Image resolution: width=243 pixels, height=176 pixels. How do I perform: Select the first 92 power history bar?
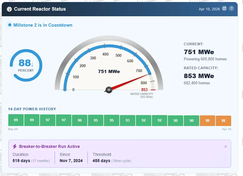(x=144, y=120)
